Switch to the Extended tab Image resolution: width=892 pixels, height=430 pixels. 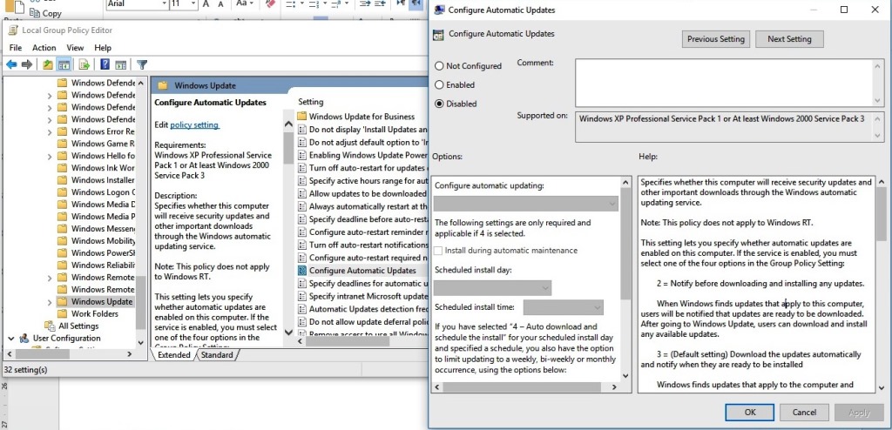[173, 355]
